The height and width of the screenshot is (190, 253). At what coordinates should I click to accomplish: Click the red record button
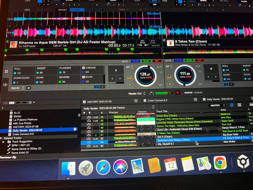click(178, 93)
